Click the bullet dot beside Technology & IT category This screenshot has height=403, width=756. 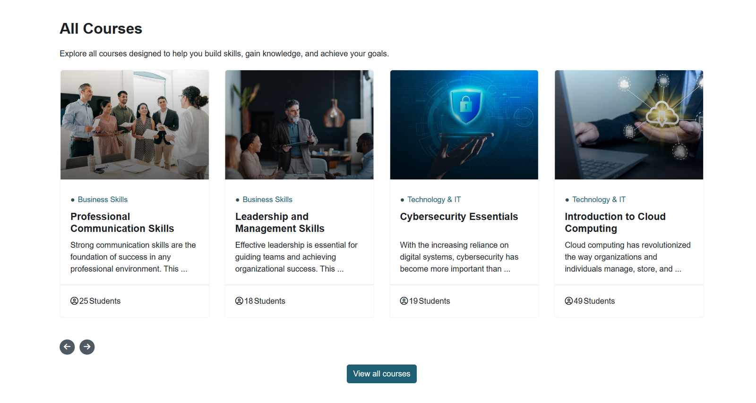click(402, 200)
